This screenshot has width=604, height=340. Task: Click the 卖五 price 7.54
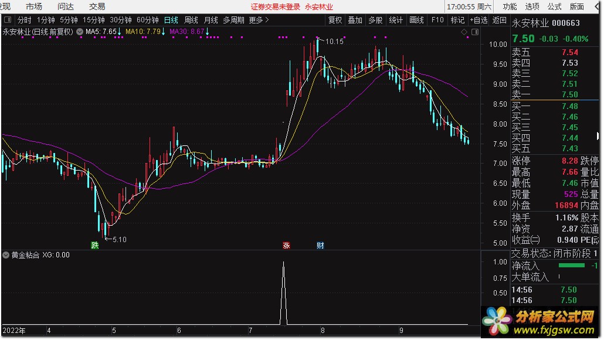(x=570, y=52)
